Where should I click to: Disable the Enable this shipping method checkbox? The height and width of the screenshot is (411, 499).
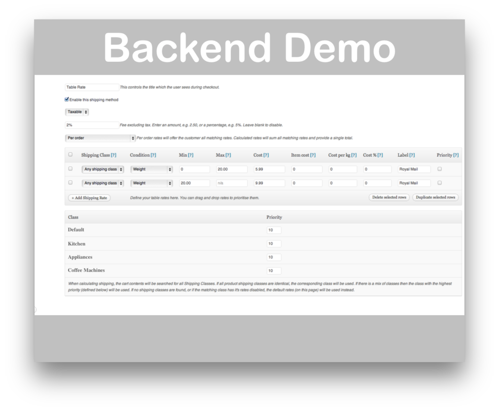coord(67,99)
